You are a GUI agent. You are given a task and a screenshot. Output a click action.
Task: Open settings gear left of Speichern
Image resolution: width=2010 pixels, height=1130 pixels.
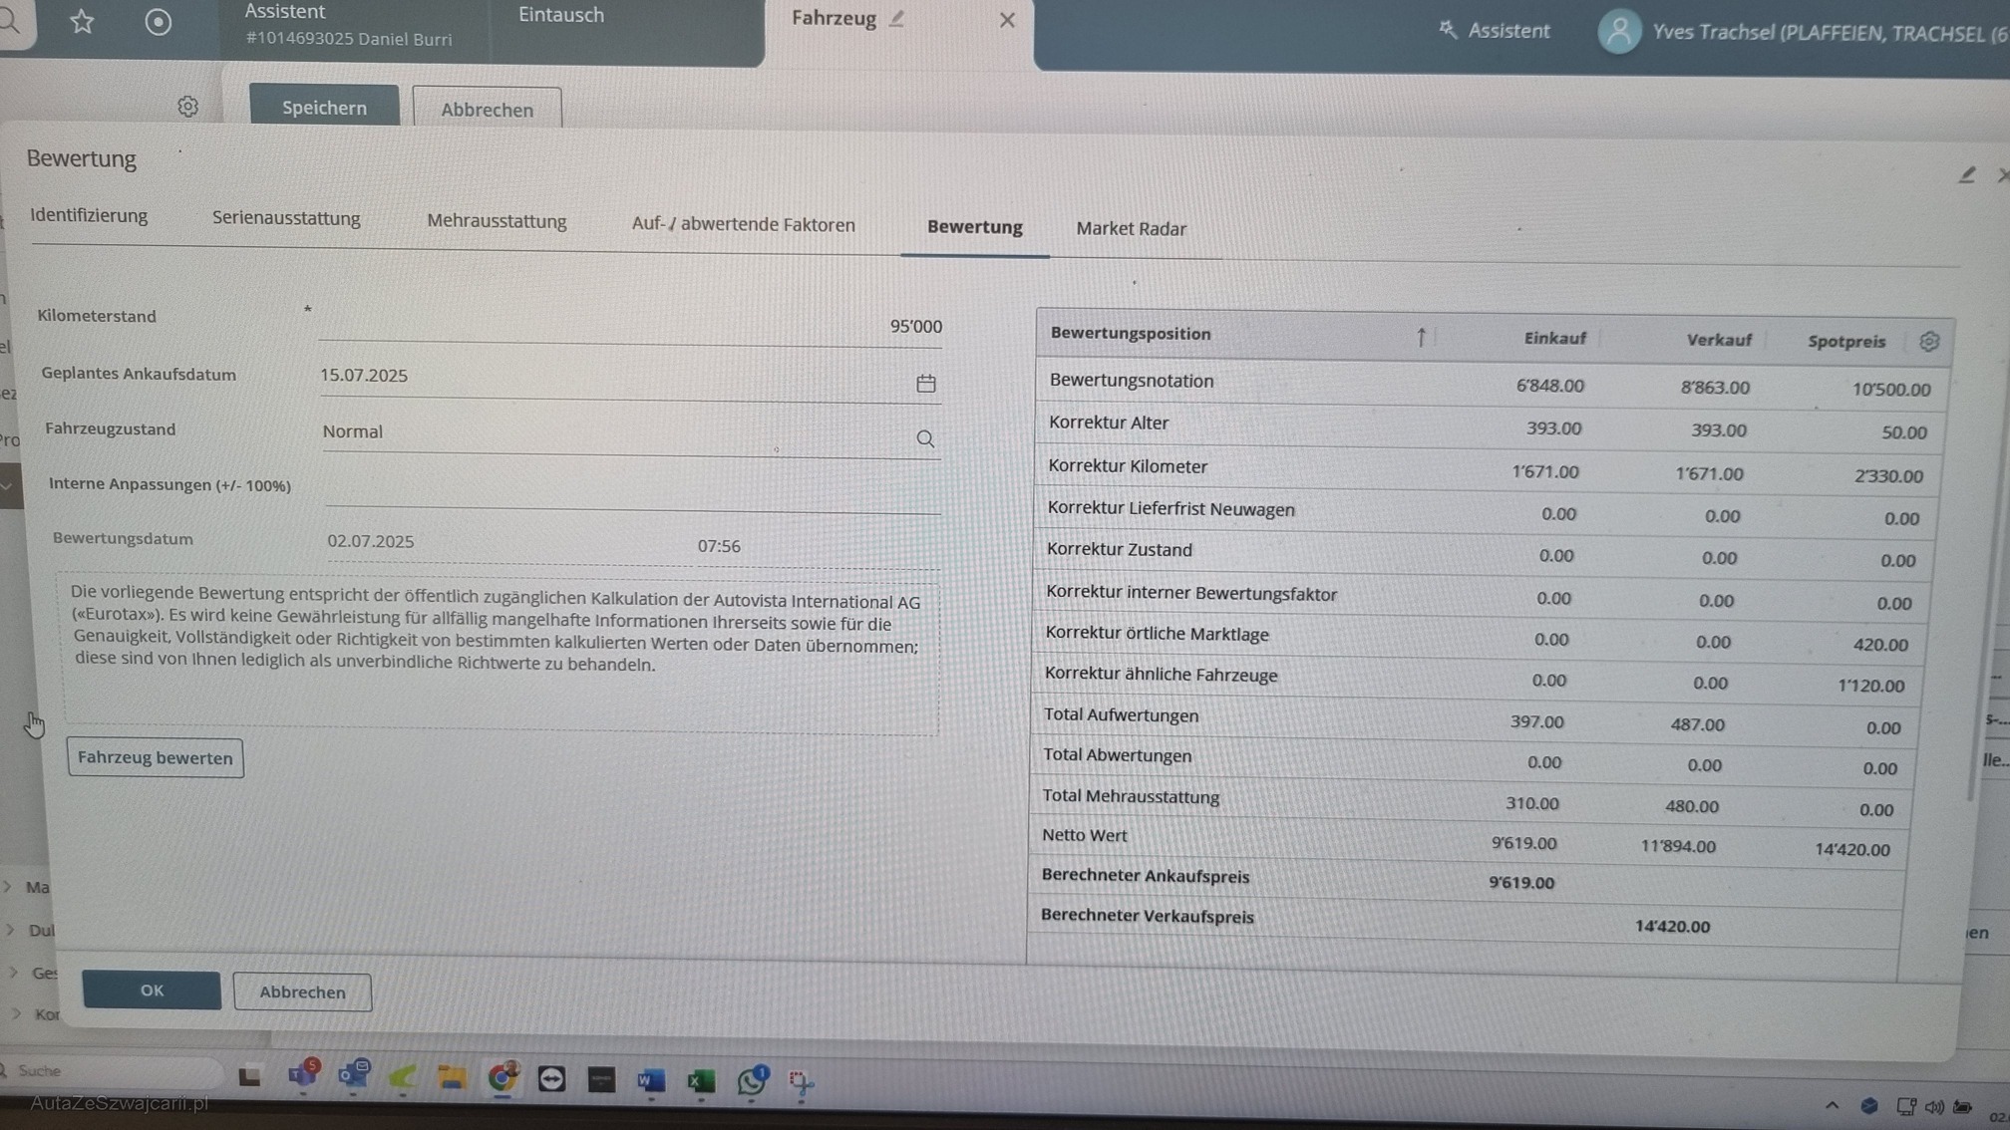pos(187,107)
